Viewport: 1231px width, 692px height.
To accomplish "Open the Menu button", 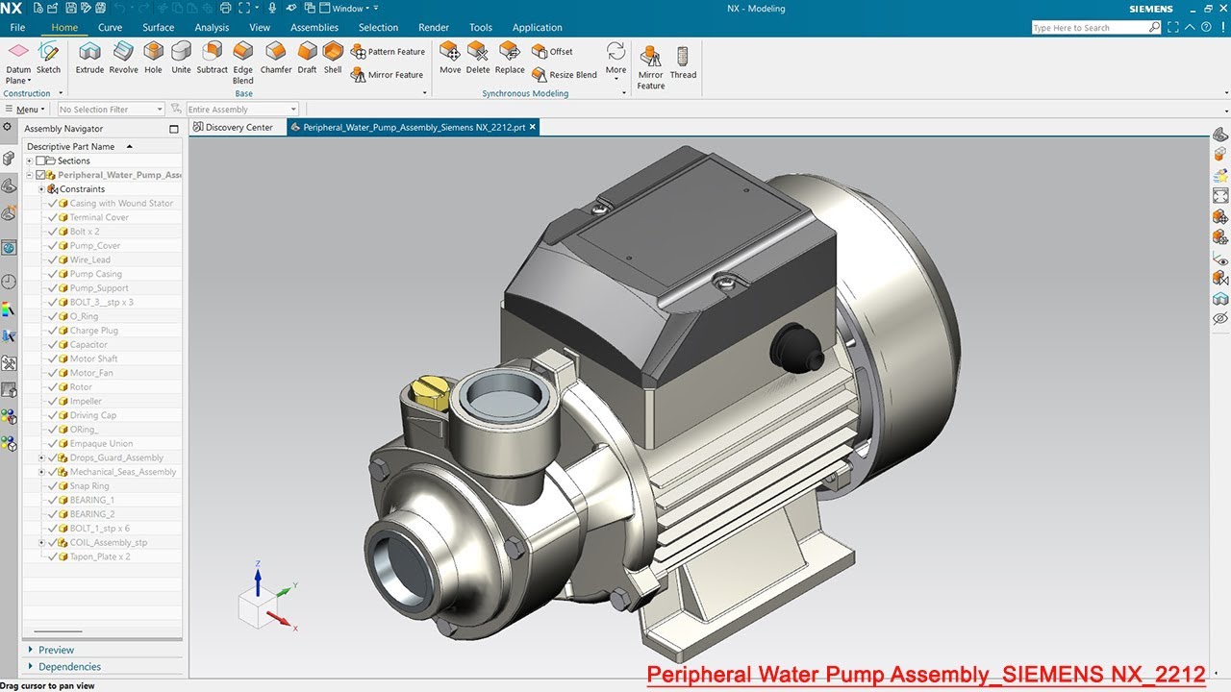I will click(x=25, y=110).
